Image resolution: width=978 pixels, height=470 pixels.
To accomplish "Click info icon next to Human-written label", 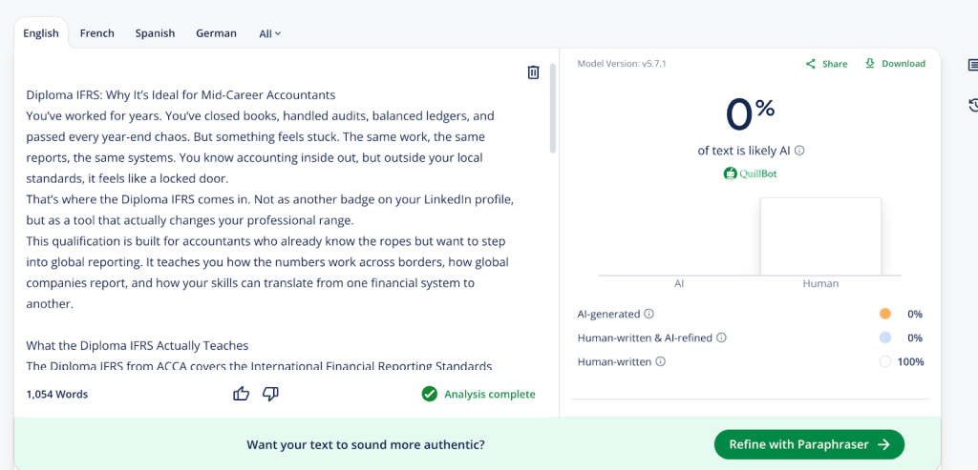I will pyautogui.click(x=661, y=361).
